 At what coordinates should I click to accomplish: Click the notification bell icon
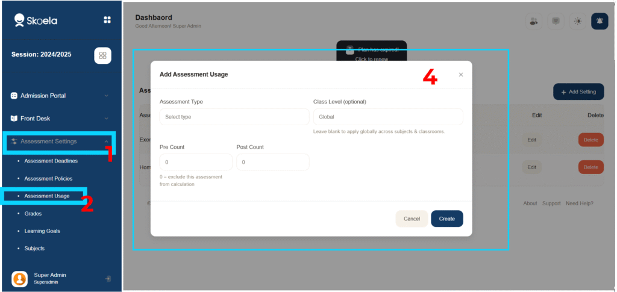[600, 21]
